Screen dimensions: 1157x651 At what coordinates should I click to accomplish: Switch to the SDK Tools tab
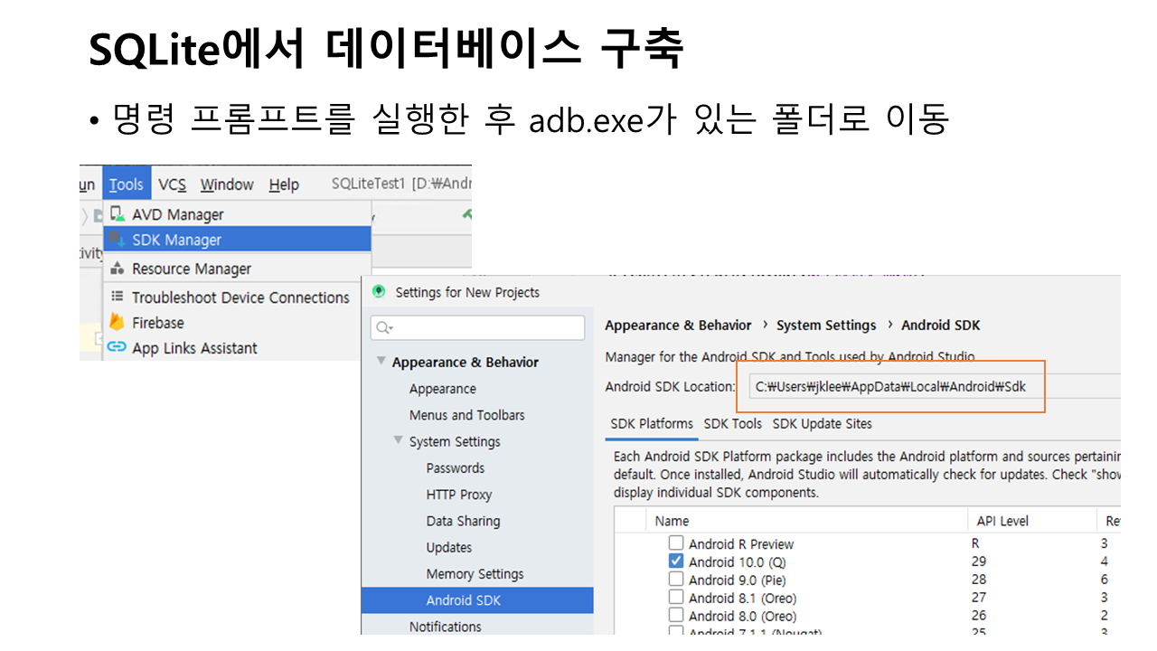click(732, 423)
